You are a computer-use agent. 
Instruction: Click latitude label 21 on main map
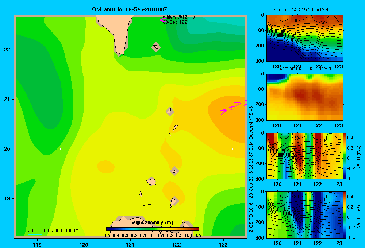pyautogui.click(x=7, y=99)
